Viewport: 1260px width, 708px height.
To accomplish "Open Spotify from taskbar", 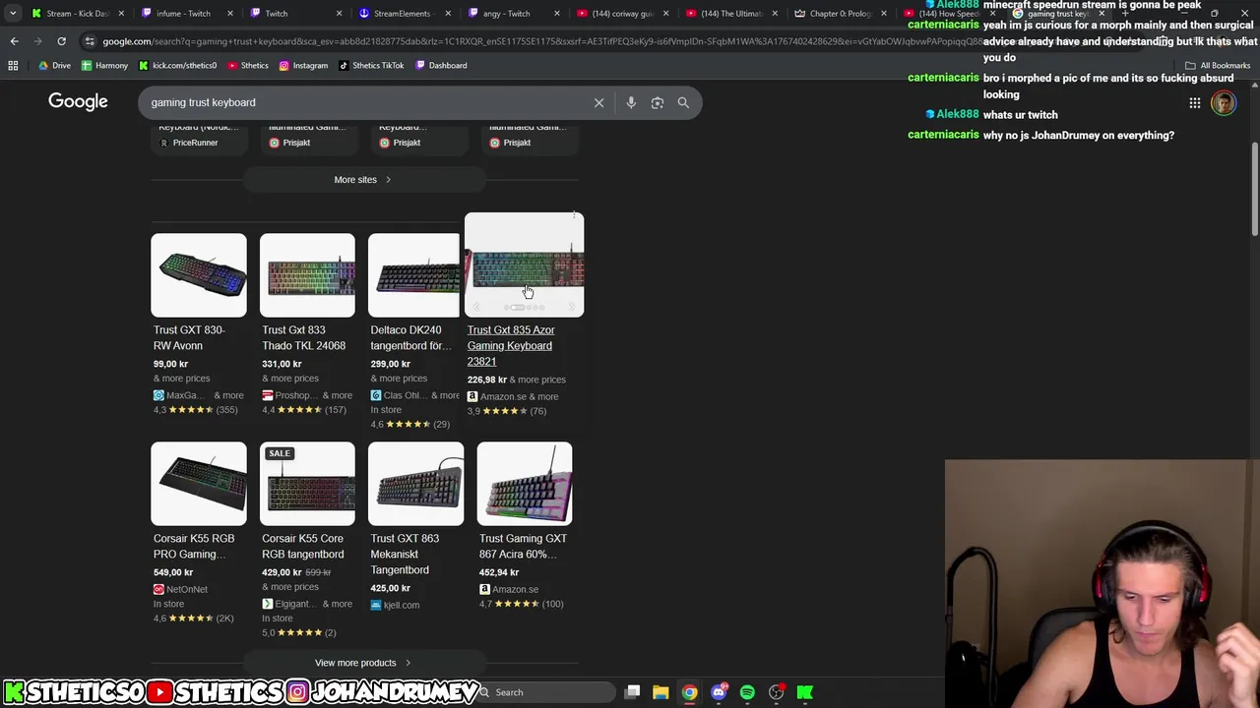I will click(x=747, y=692).
